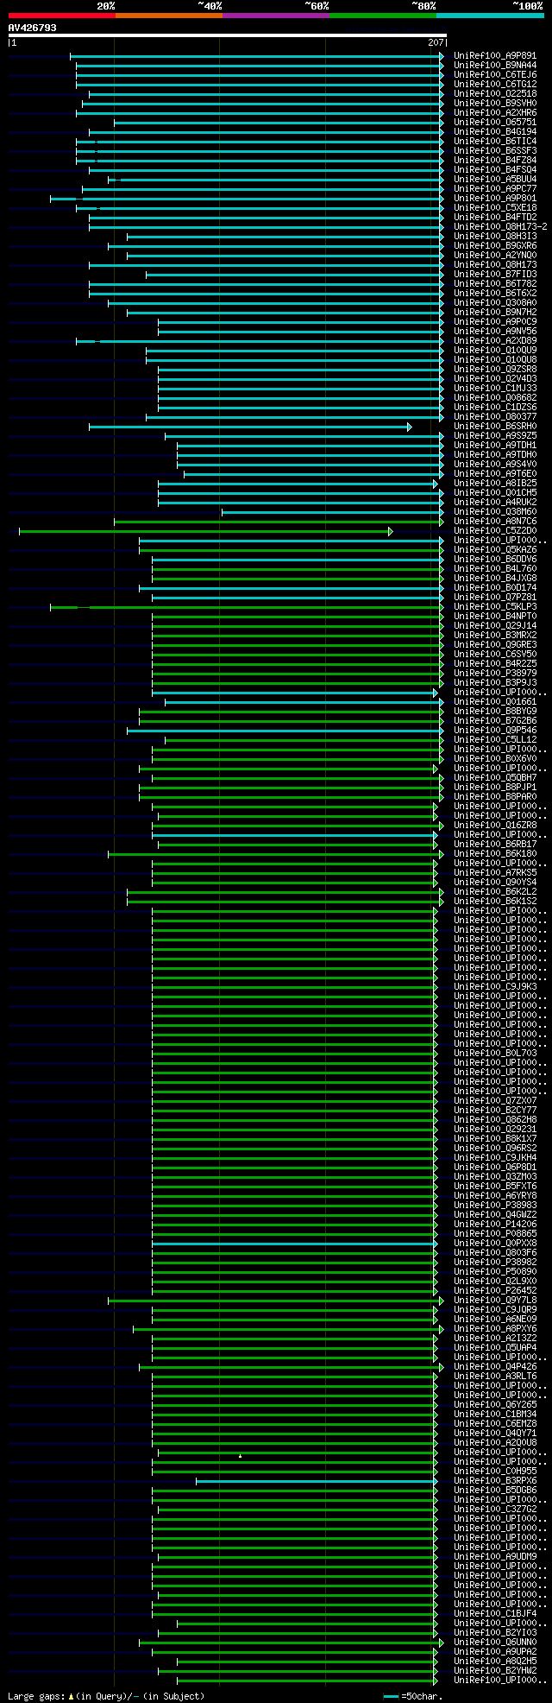Viewport: 552px width, 1703px height.
Task: Open hit UniRef100_B9NA44
Action: (495, 66)
